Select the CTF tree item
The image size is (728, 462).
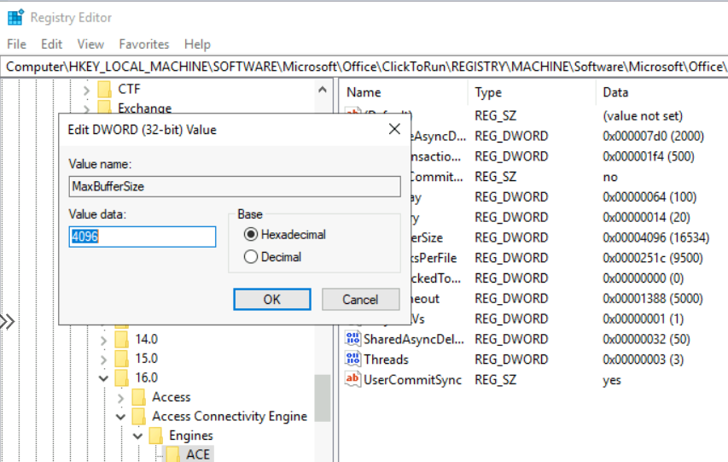coord(129,89)
